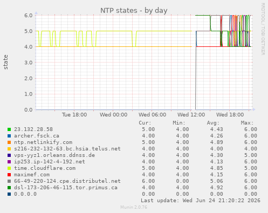Viewport: 268px width, 213px height.
Task: Select the legend label vps-yyz1.orleans.ddnss.de
Action: [54, 155]
